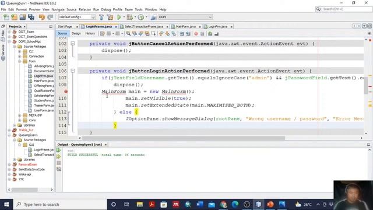This screenshot has height=210, width=373.
Task: Open the Navigate menu
Action: click(x=58, y=9)
